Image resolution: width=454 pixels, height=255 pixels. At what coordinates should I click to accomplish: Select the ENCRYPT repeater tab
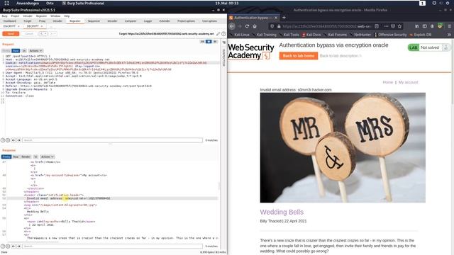click(x=9, y=26)
